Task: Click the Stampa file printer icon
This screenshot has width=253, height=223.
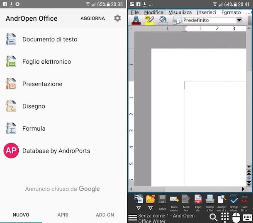Action: tap(210, 203)
